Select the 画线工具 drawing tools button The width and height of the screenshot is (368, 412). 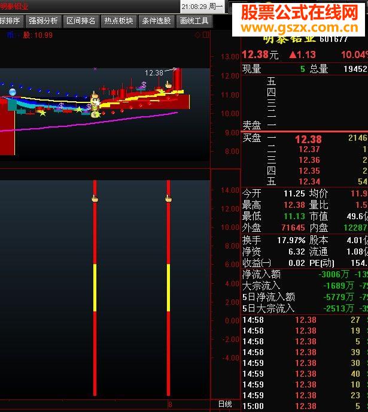(194, 21)
